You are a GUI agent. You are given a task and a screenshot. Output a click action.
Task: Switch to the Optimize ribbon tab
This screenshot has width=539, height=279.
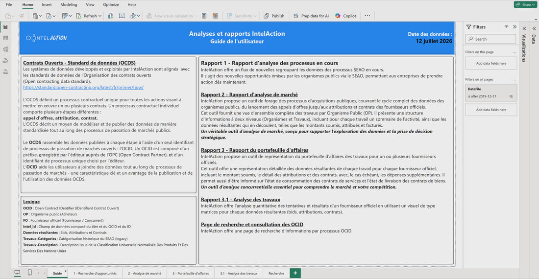tap(111, 4)
